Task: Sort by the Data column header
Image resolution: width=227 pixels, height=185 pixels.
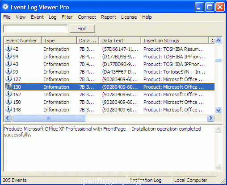Action: (88, 41)
